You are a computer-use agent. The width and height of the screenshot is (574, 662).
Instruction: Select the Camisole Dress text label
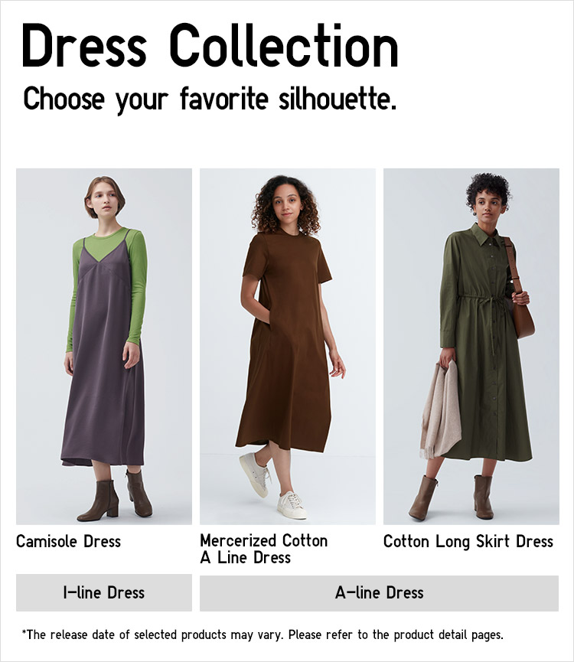click(68, 541)
